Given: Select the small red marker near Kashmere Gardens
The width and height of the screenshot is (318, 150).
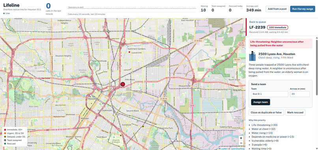Looking at the screenshot, I should [x=129, y=52].
